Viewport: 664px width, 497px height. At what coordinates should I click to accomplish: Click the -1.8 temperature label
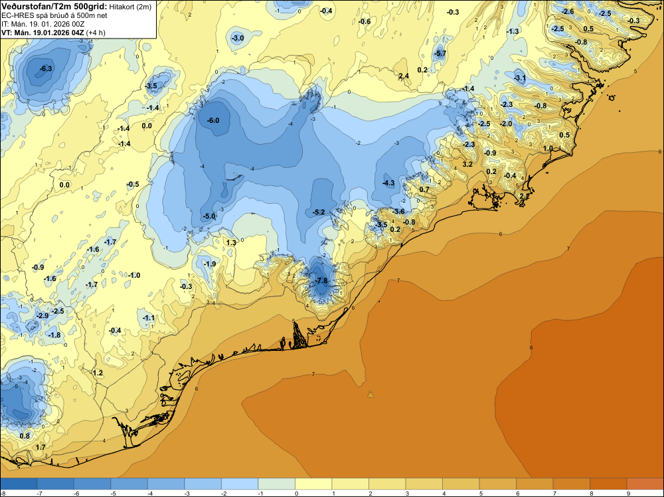tap(54, 335)
